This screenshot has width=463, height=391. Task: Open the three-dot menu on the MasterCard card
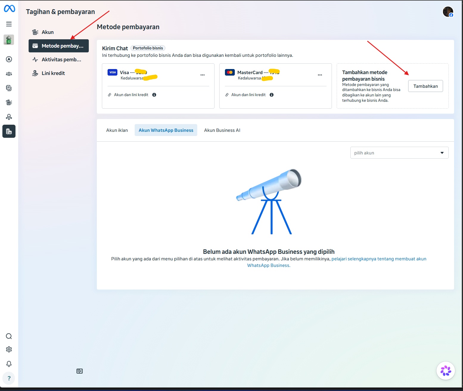(x=320, y=75)
